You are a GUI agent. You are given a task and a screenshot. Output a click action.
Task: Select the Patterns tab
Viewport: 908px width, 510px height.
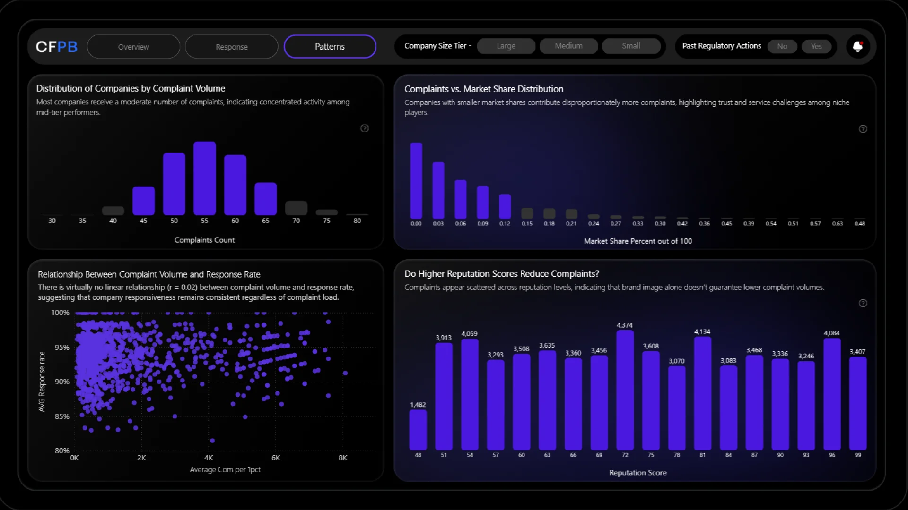click(330, 47)
